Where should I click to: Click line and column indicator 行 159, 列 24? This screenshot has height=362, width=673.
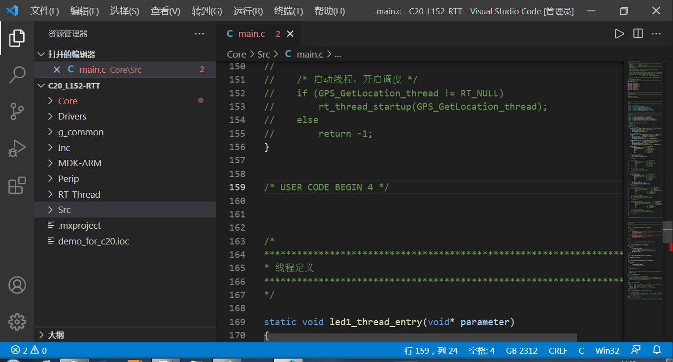(x=431, y=350)
